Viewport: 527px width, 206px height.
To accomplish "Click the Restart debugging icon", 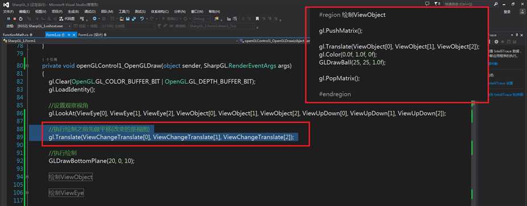I will coord(20,19).
